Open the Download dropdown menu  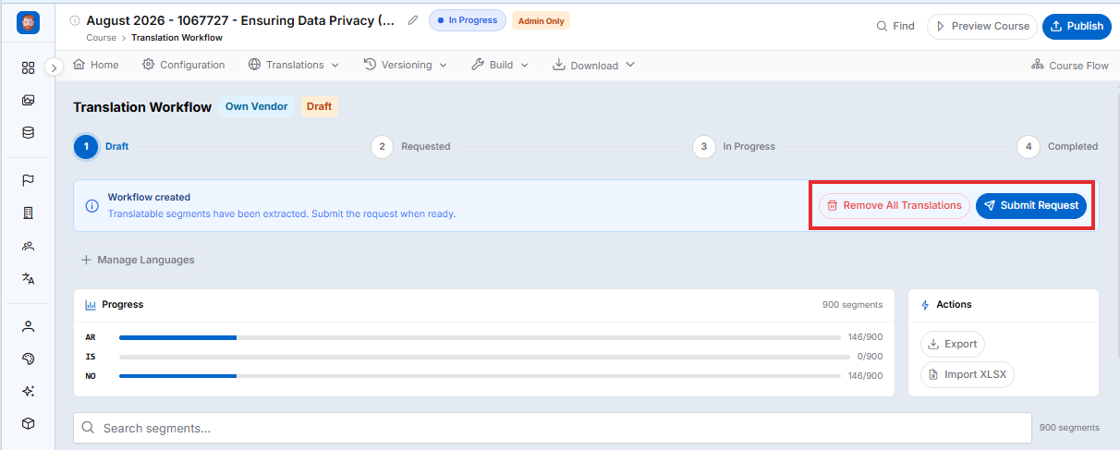tap(593, 65)
